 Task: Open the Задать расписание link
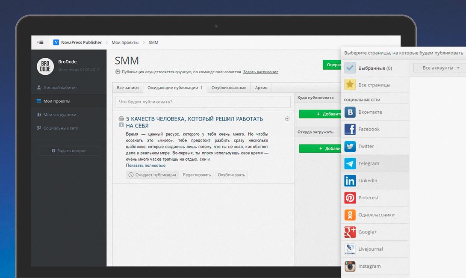pos(261,72)
